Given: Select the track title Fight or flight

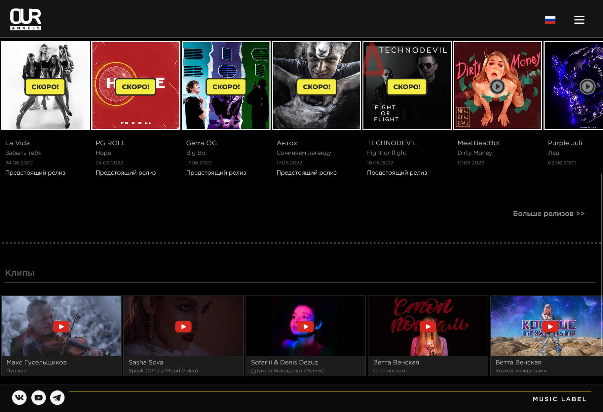Looking at the screenshot, I should 387,153.
